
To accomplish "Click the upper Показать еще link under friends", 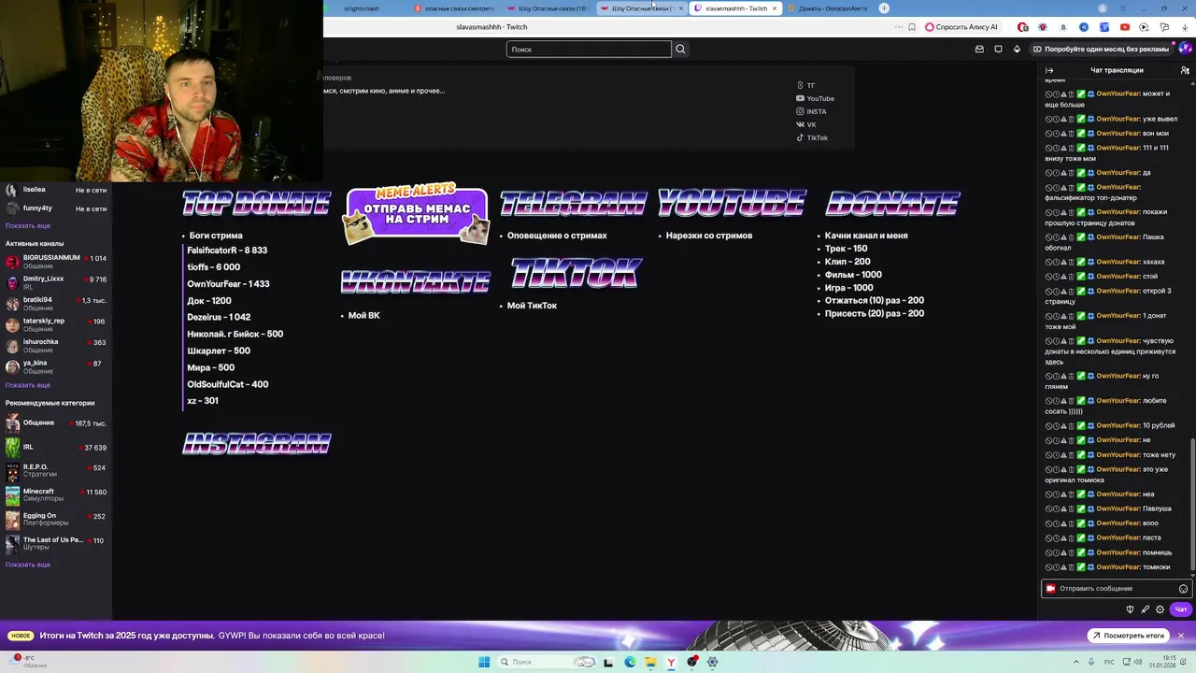I will [x=28, y=225].
